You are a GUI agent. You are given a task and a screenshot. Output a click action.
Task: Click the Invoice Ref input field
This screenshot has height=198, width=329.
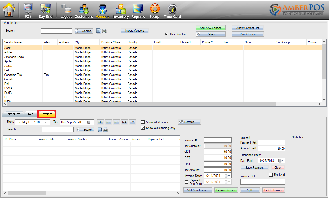pos(263,182)
